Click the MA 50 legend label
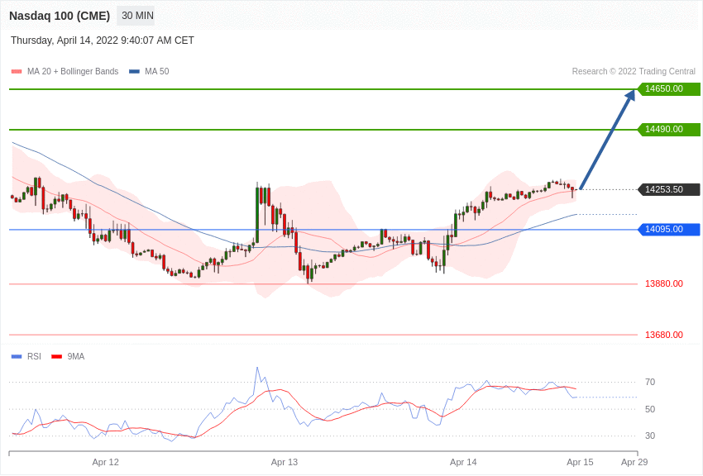This screenshot has height=476, width=703. point(157,71)
